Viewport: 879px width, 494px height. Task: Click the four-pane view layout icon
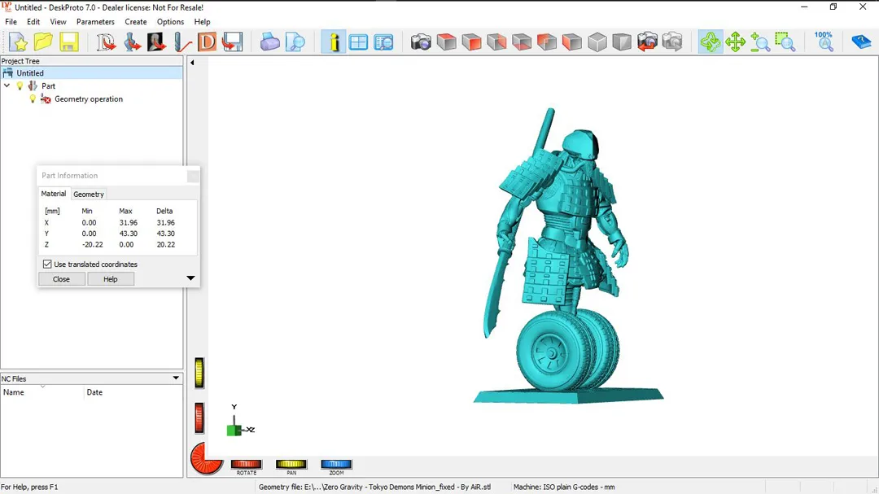point(358,42)
